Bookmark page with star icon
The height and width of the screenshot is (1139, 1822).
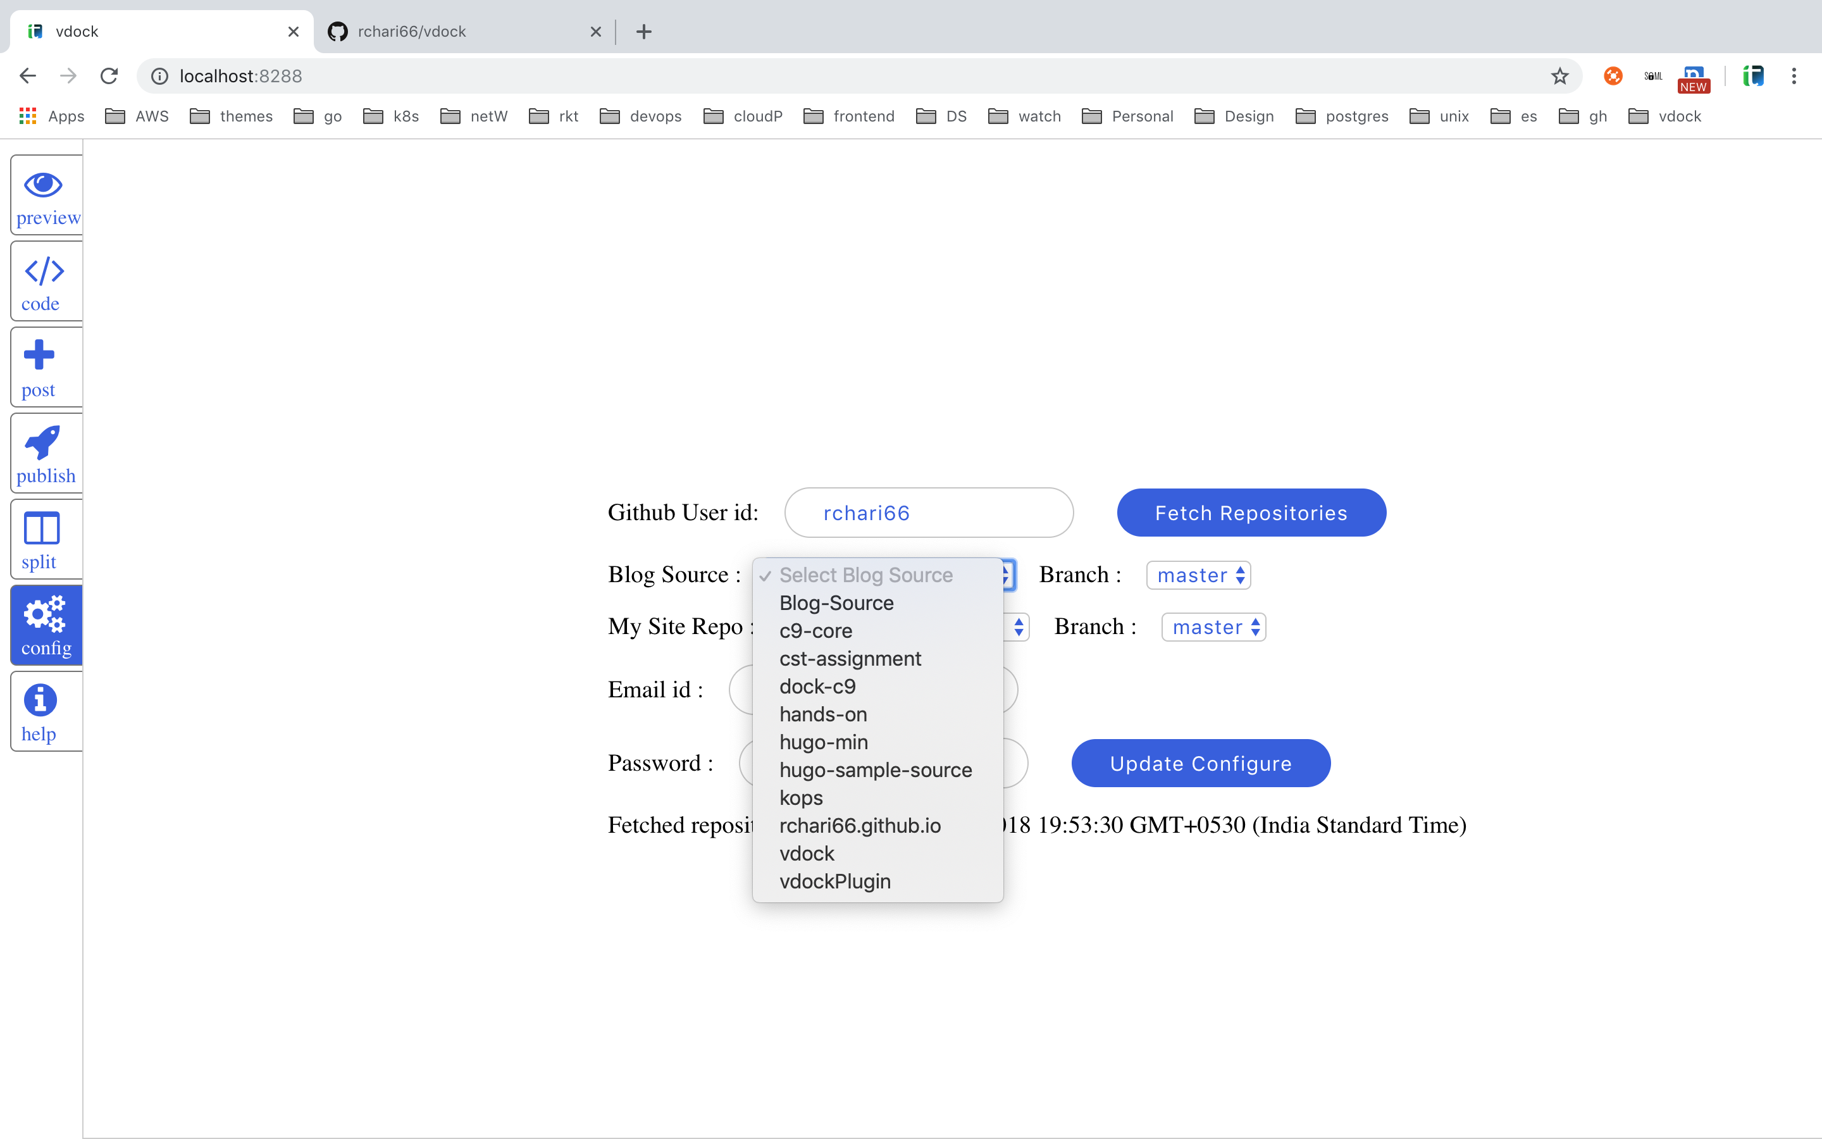[x=1559, y=76]
